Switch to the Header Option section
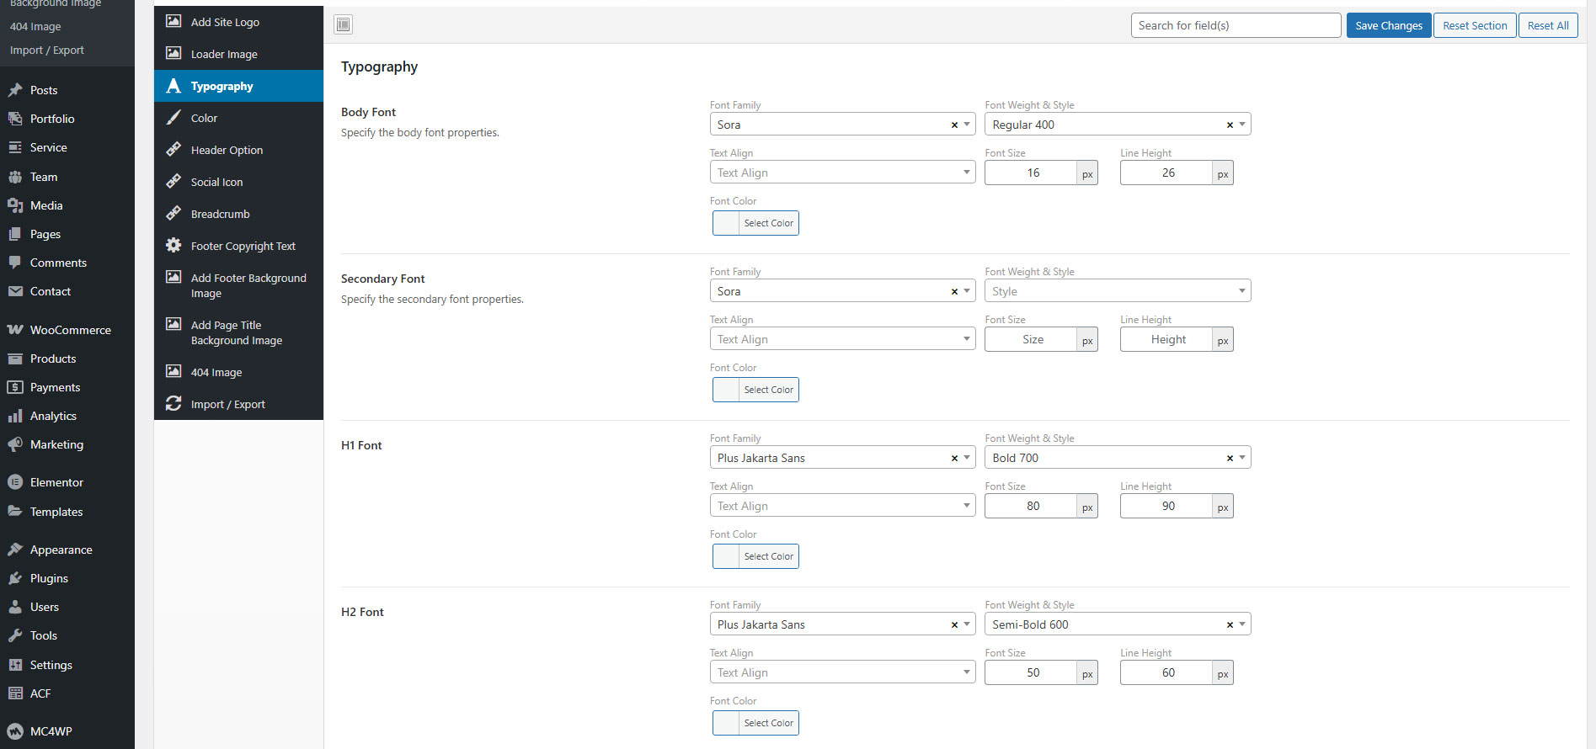The height and width of the screenshot is (749, 1596). pyautogui.click(x=227, y=150)
